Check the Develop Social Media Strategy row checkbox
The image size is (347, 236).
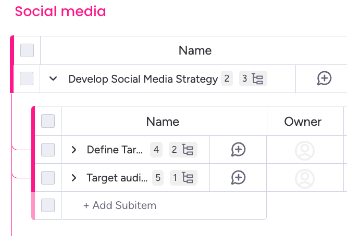(27, 78)
